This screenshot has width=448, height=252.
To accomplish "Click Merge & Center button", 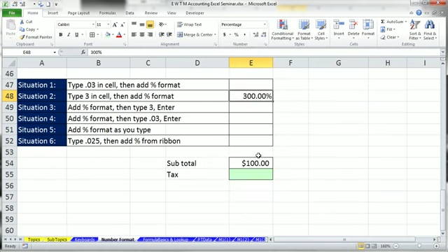I will click(195, 34).
